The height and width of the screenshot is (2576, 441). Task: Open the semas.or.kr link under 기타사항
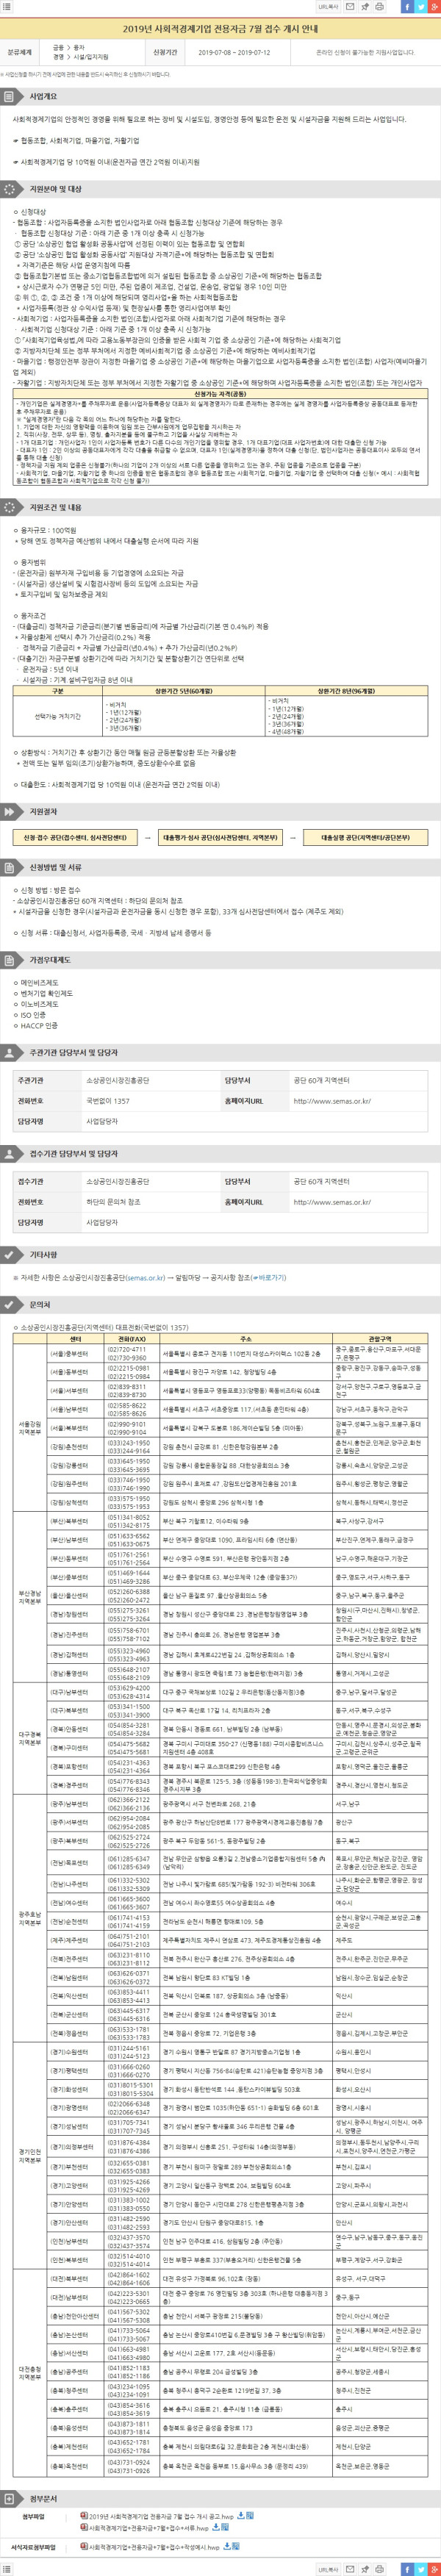(x=145, y=1277)
